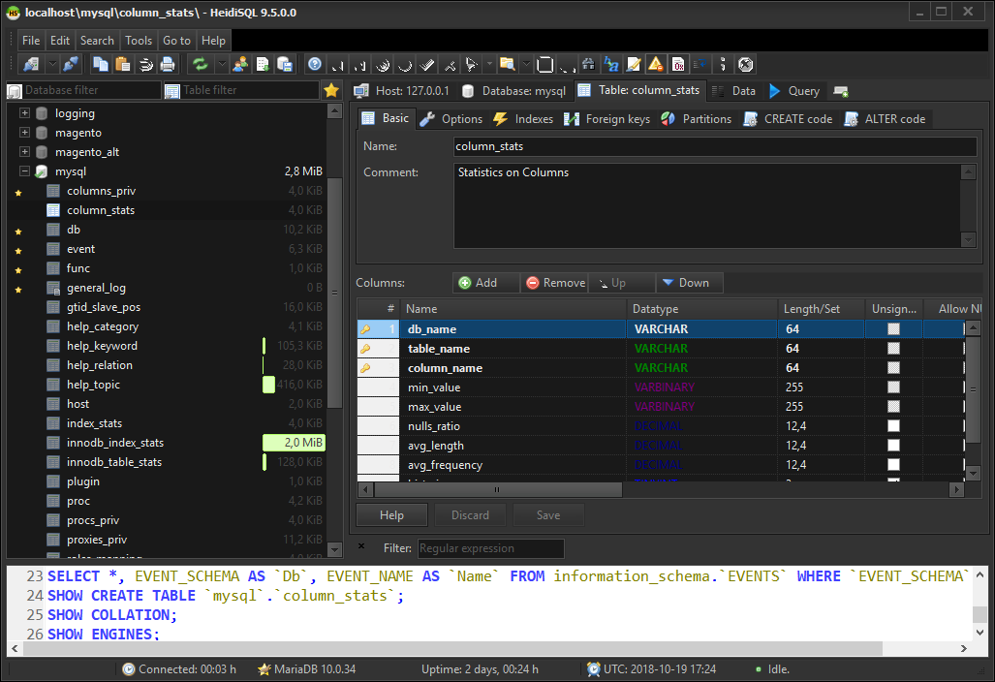The image size is (995, 682).
Task: Open the Session manager toolbar icon
Action: point(31,64)
